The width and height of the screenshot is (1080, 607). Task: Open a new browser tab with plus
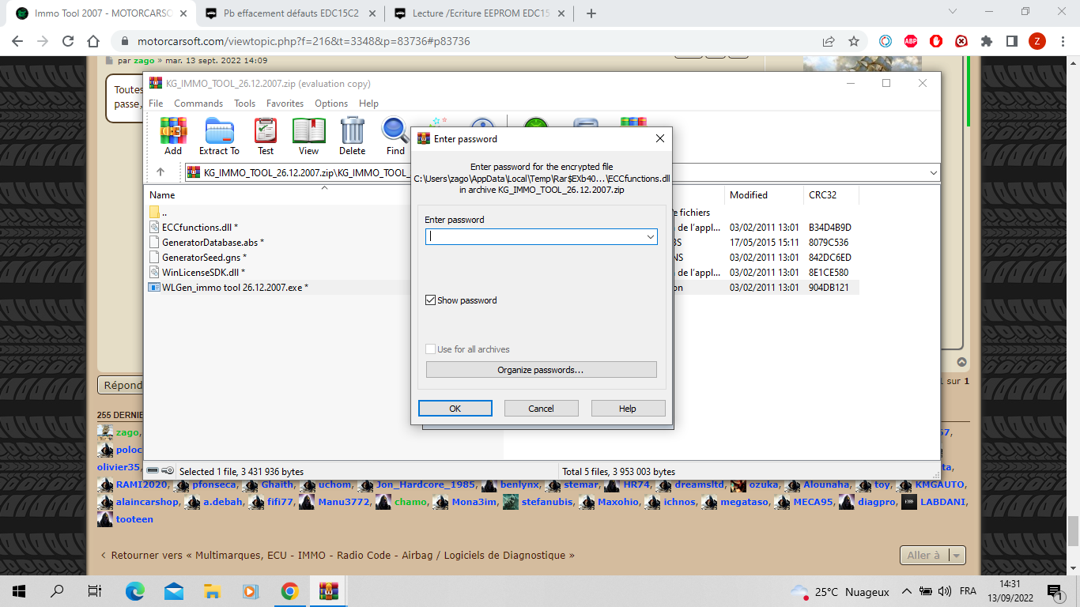(591, 13)
